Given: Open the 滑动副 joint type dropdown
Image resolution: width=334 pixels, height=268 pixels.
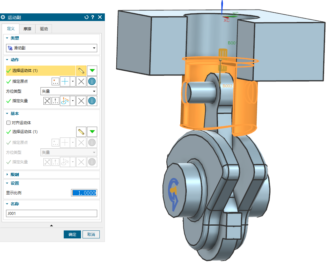Looking at the screenshot, I should click(52, 48).
